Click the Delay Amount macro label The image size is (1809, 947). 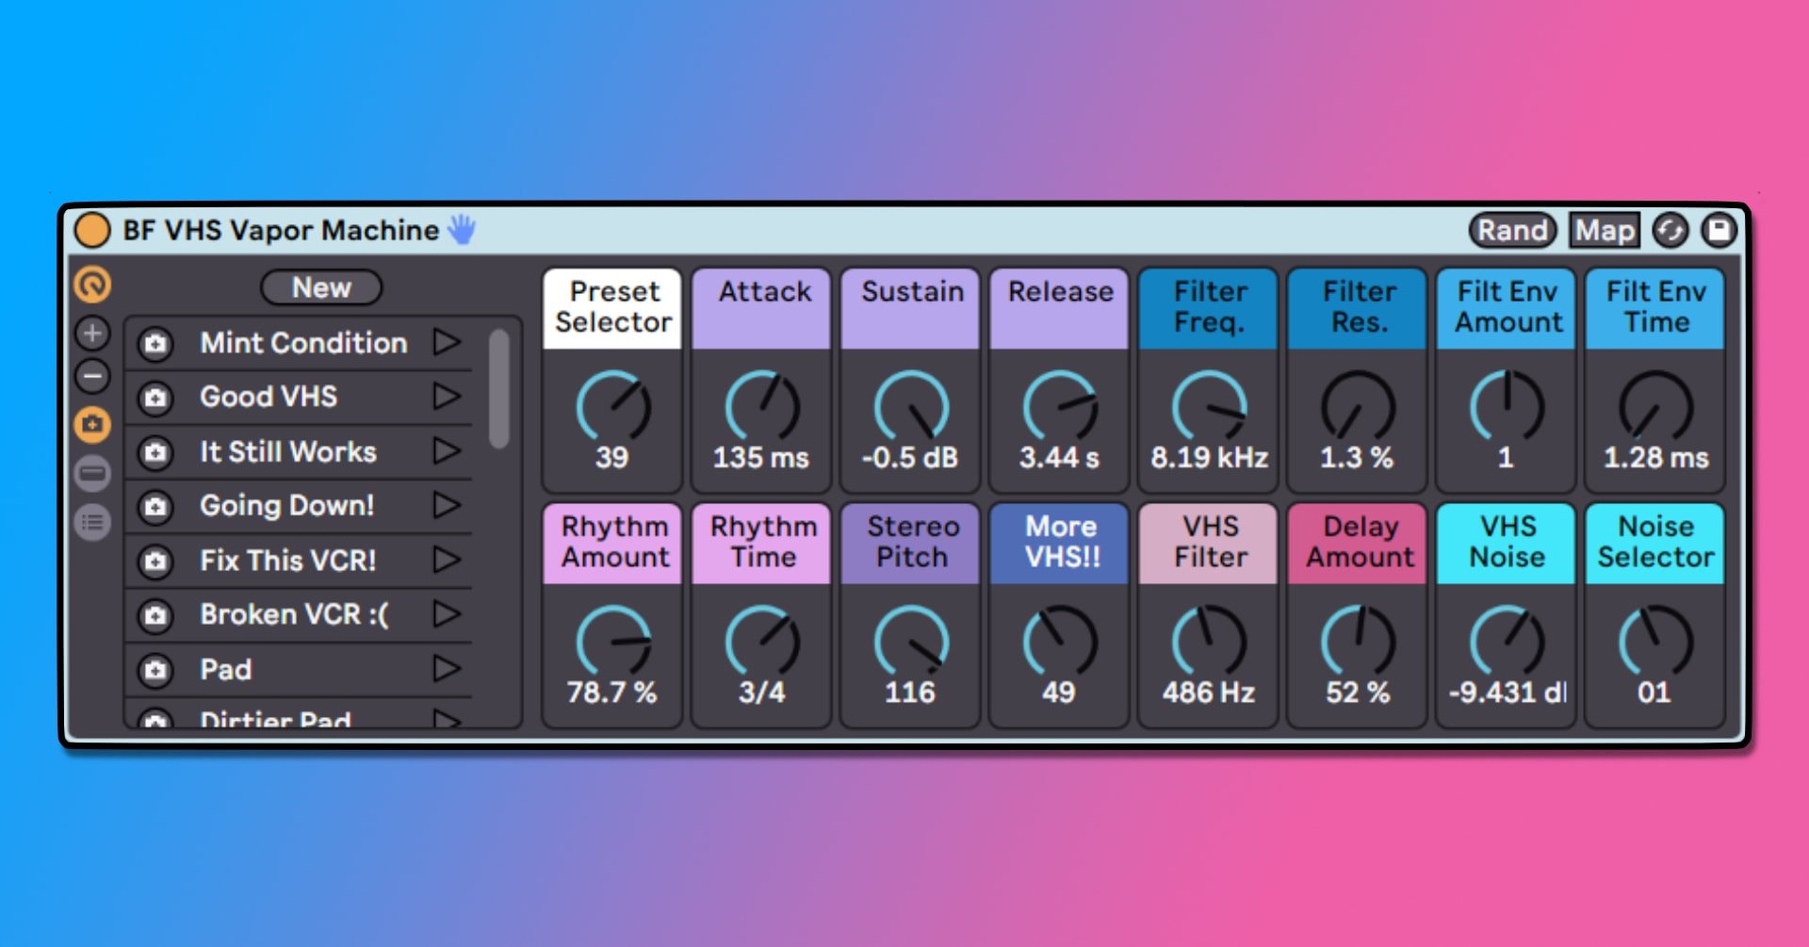point(1358,542)
